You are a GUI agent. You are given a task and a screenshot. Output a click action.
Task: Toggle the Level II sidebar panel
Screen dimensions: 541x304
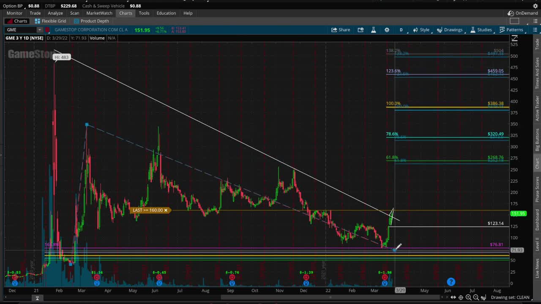click(x=537, y=244)
